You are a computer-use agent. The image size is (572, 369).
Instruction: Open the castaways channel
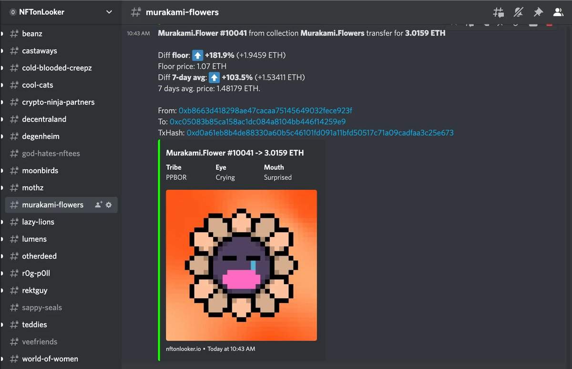(61, 51)
